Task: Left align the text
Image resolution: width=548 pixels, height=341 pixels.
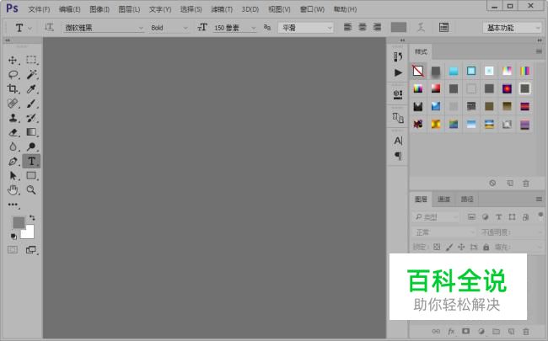Action: pos(347,27)
